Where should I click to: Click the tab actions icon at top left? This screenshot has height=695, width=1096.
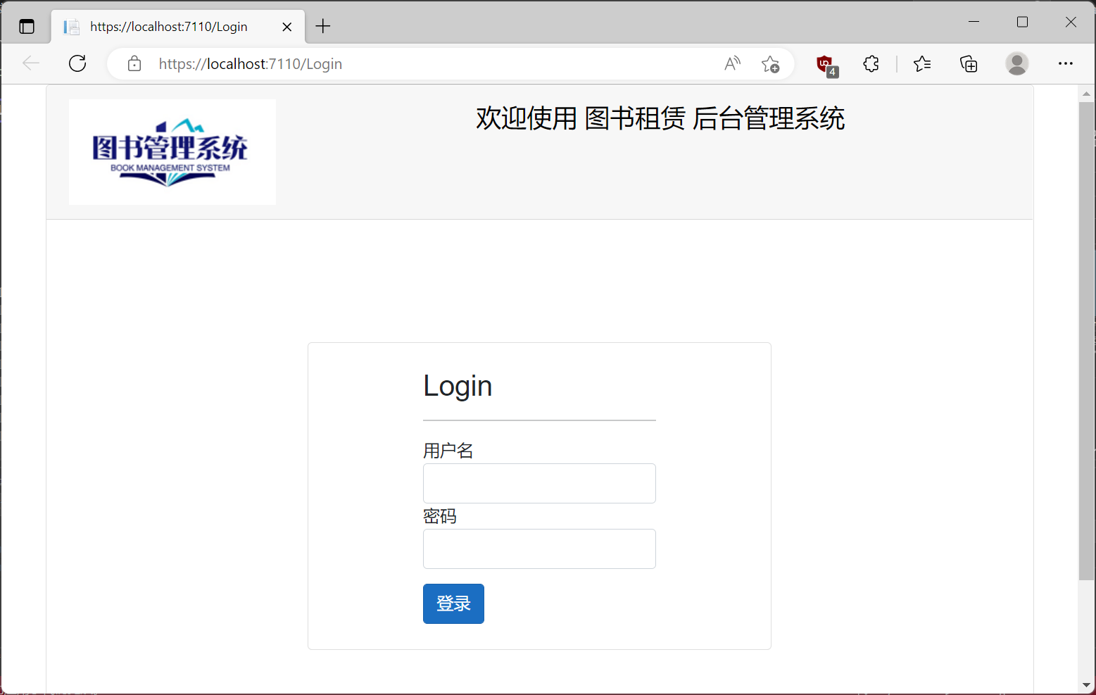(26, 25)
